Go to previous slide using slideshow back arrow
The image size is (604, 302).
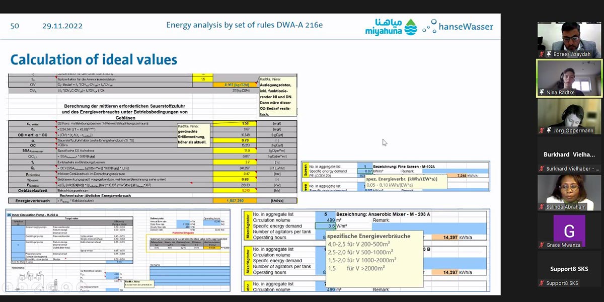click(x=7, y=288)
